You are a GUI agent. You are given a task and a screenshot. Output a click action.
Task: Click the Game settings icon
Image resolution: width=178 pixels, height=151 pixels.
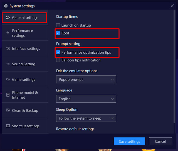point(8,80)
